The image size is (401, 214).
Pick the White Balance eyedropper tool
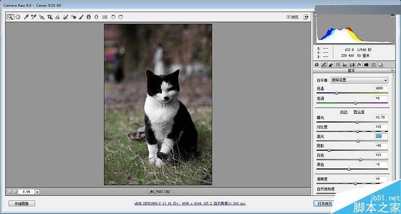point(26,17)
